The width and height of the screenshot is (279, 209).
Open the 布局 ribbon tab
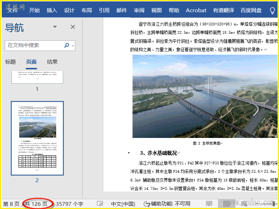coord(86,10)
